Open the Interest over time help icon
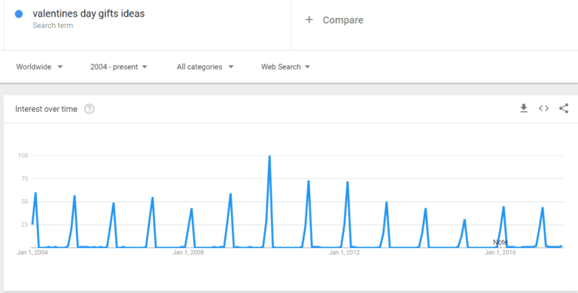 coord(90,109)
